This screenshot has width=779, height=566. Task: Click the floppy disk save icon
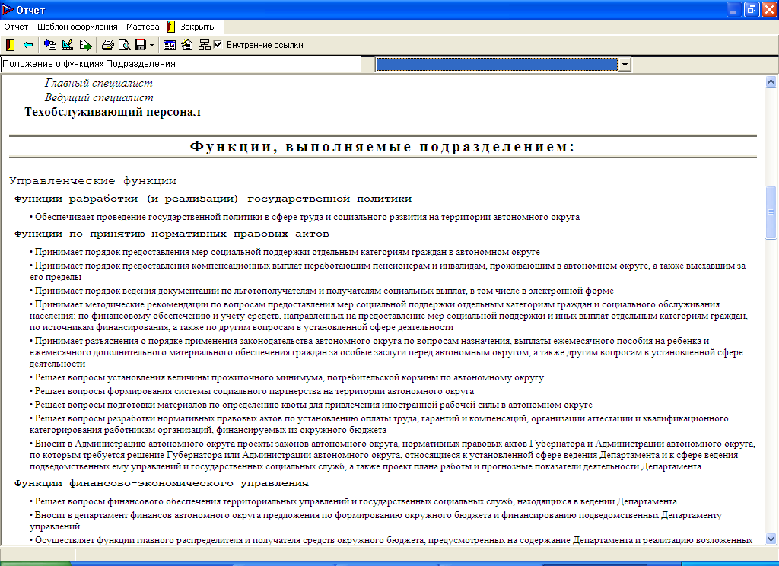coord(140,45)
